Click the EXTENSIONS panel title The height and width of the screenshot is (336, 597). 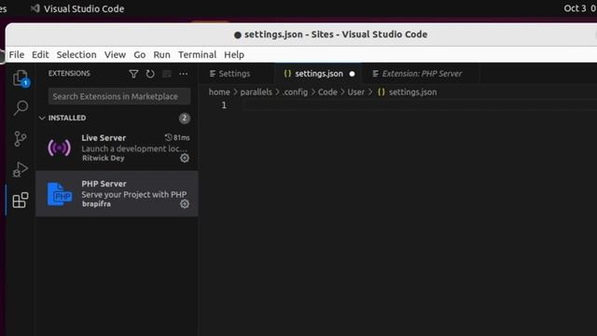pyautogui.click(x=69, y=73)
